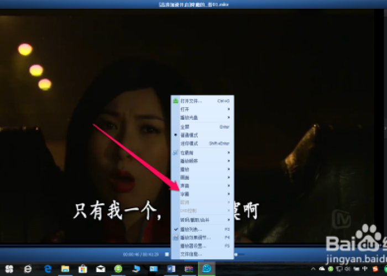Open 播放器设置... player settings
This screenshot has height=276, width=387.
(202, 246)
